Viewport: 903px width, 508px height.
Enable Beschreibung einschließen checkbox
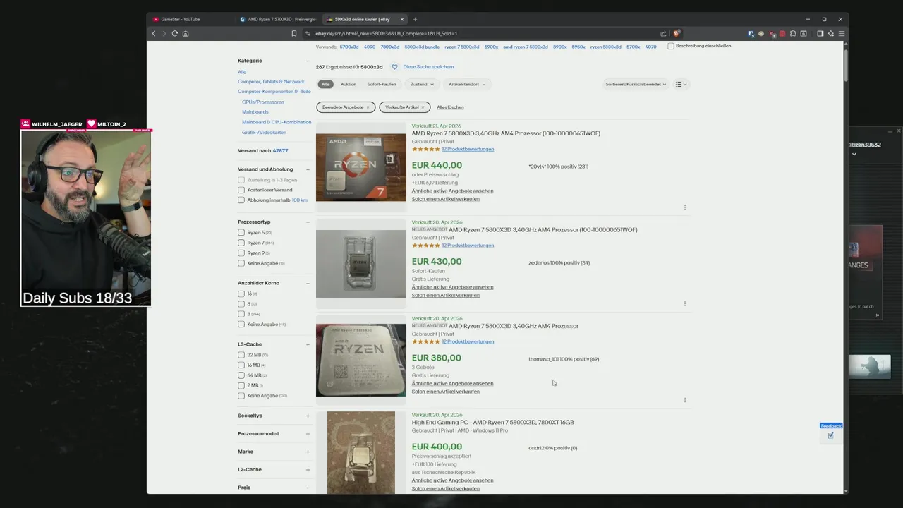(x=671, y=46)
